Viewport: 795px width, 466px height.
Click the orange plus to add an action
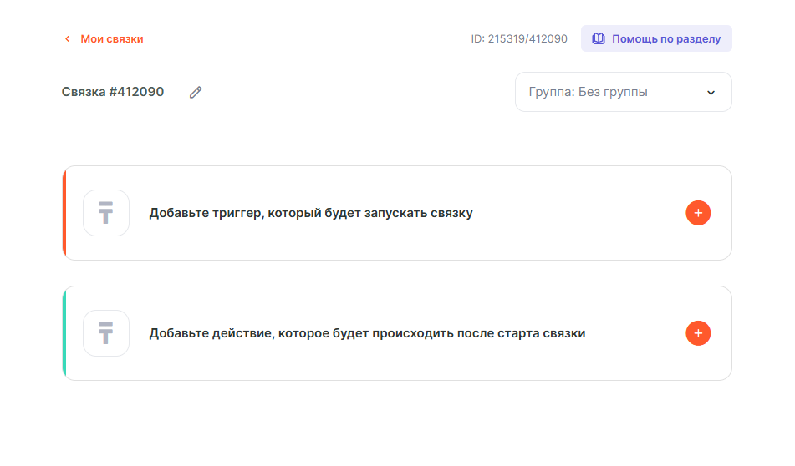[698, 333]
